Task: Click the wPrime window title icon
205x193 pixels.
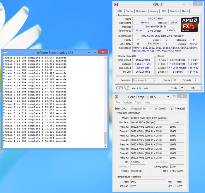Action: click(5, 52)
